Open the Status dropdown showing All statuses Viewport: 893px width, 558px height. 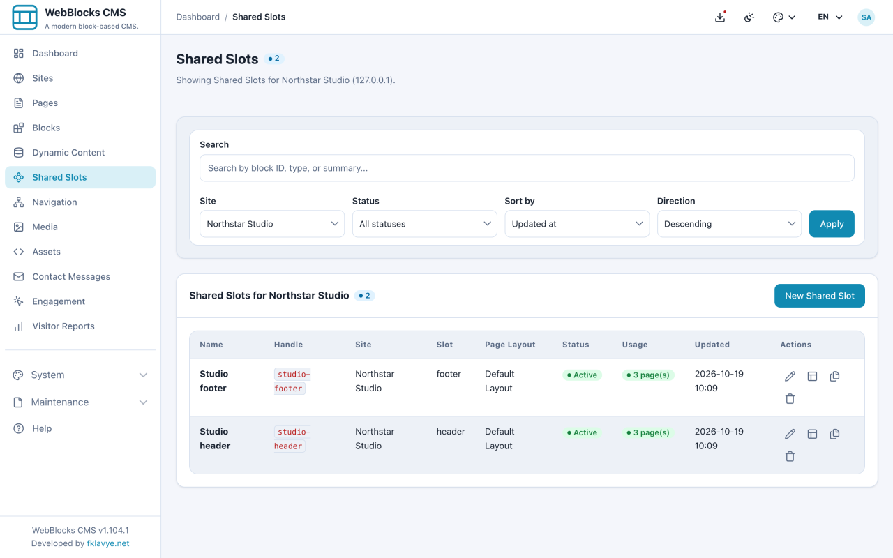(x=425, y=224)
